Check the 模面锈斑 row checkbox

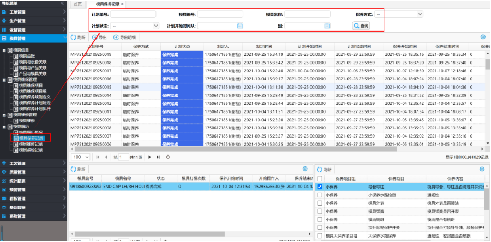[319, 219]
